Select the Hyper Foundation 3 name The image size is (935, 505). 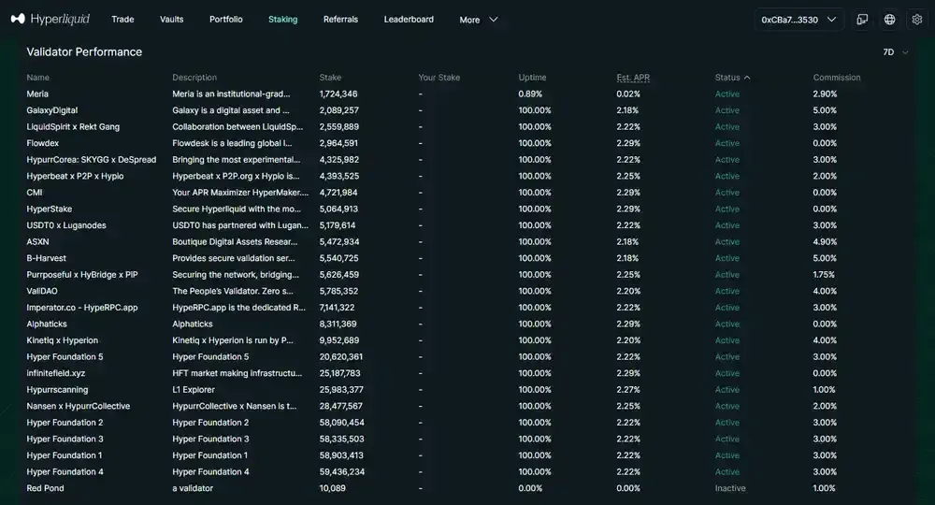click(x=65, y=439)
